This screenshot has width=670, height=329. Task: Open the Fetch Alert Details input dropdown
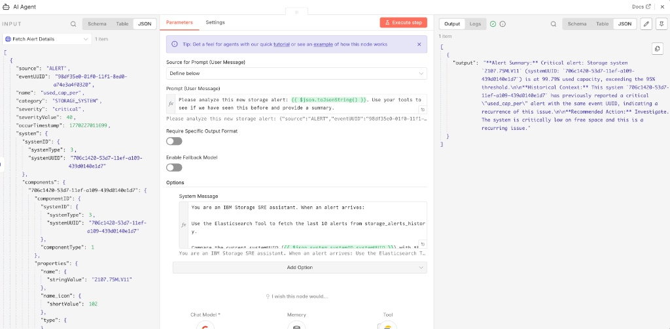(x=47, y=39)
